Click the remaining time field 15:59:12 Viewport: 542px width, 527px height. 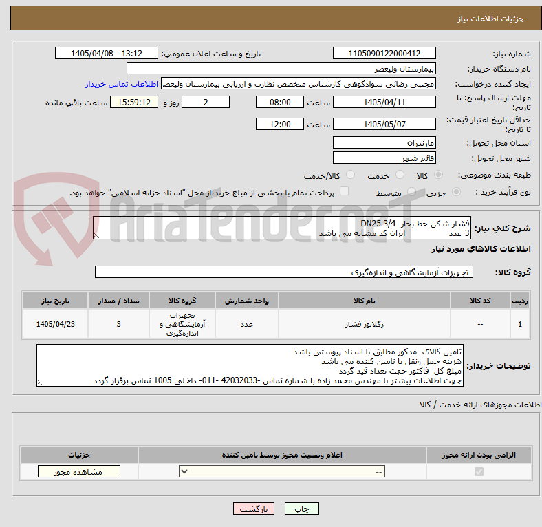tap(134, 103)
